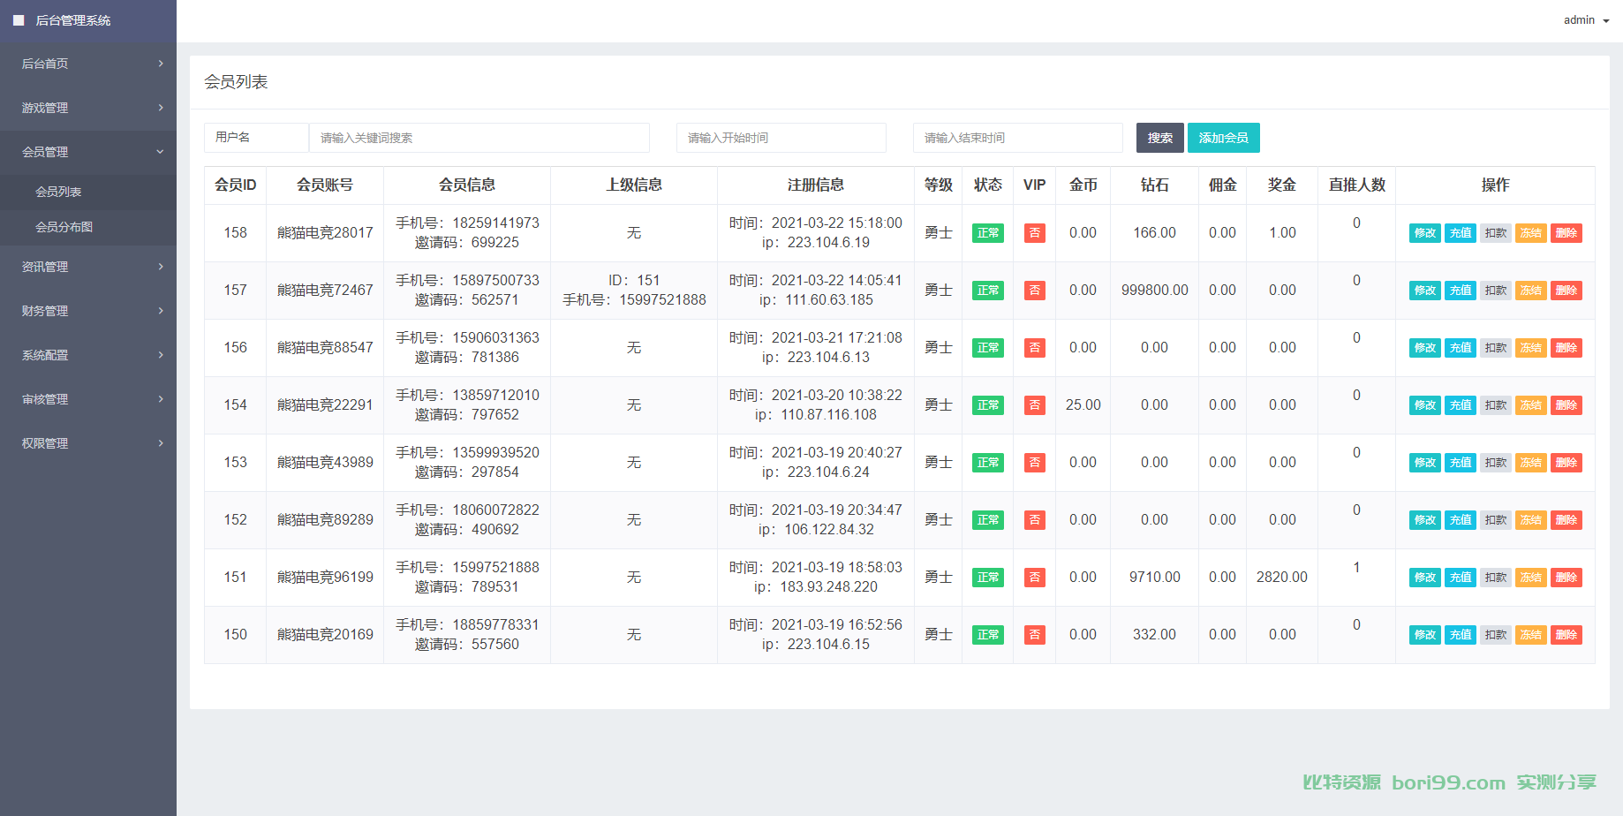Image resolution: width=1623 pixels, height=816 pixels.
Task: Click 删除 for member ID 153
Action: click(1566, 463)
